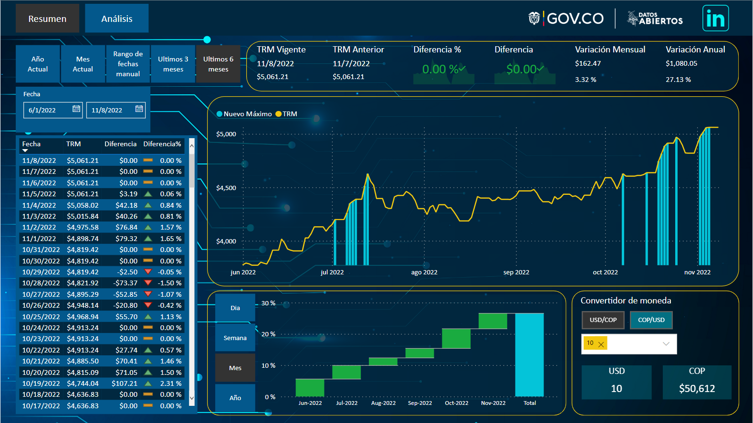Screen dimensions: 753x423
Task: Switch to the Análisis tab
Action: tap(117, 19)
